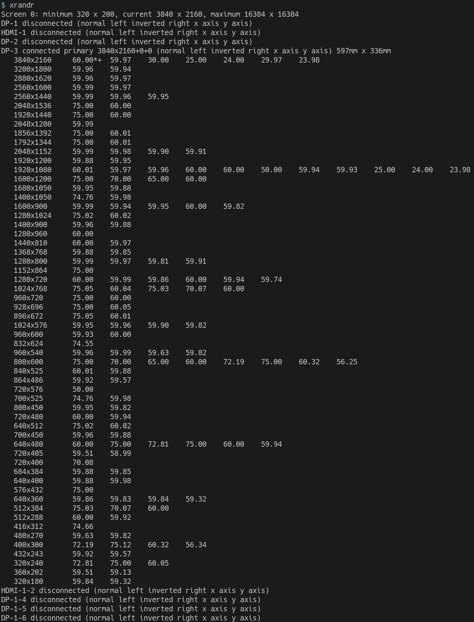Click the 56.25 refresh rate value

[x=347, y=362]
